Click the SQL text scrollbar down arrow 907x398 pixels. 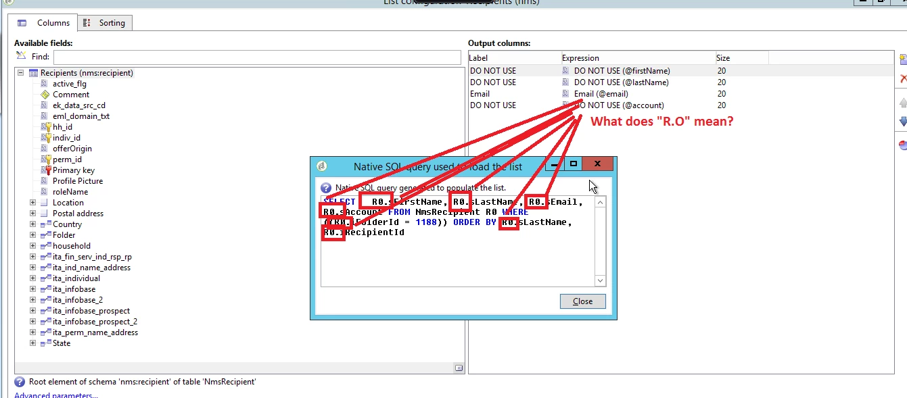(x=601, y=280)
